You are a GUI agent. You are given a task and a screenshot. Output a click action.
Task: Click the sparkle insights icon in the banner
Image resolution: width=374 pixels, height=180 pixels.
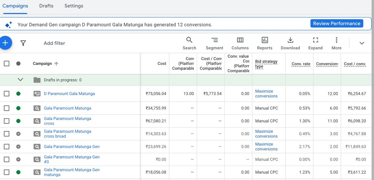8,24
